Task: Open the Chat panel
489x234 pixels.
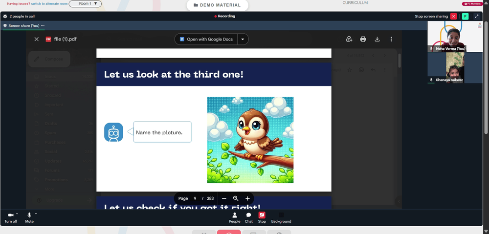Action: 248,217
